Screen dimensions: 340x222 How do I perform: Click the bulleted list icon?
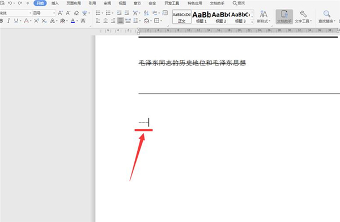point(98,13)
